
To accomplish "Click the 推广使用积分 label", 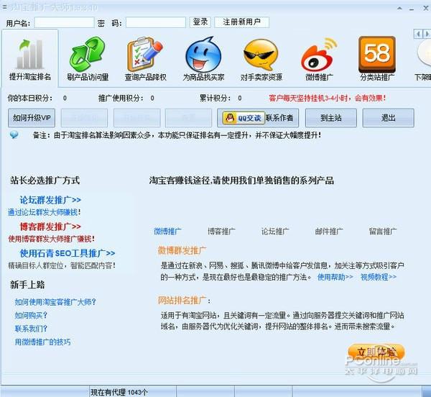I will (121, 99).
